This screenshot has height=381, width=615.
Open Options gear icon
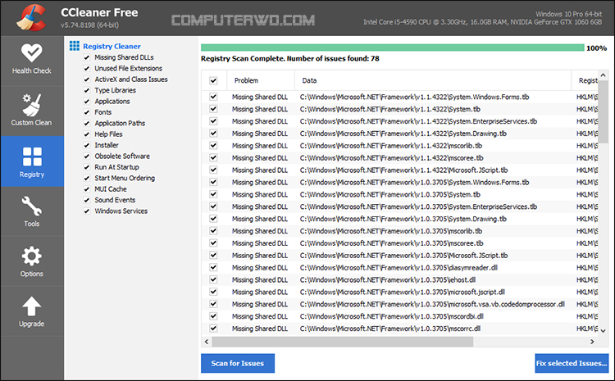click(32, 256)
